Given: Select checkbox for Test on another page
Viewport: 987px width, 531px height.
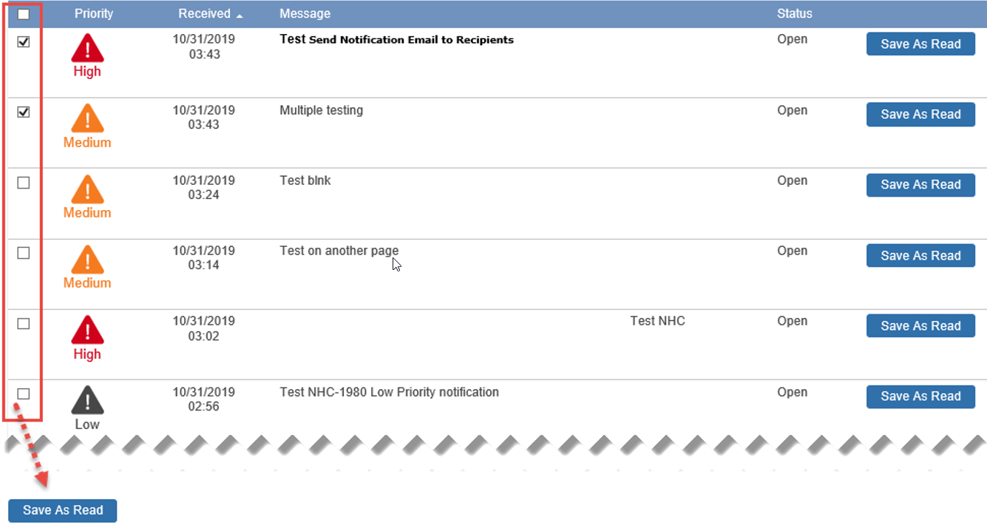Looking at the screenshot, I should click(24, 253).
